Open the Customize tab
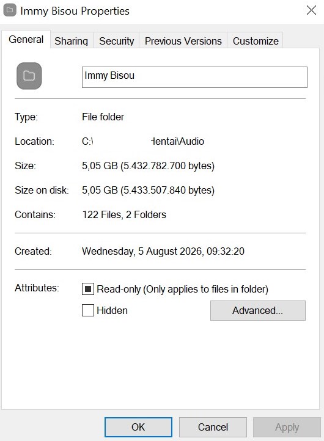The image size is (324, 441). (x=256, y=41)
